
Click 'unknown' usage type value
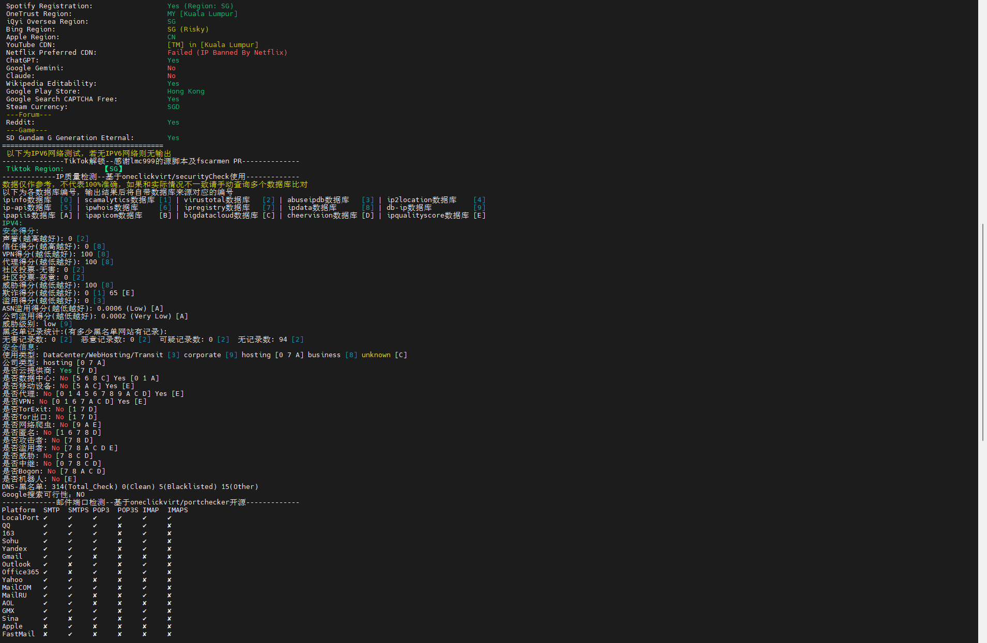[376, 355]
